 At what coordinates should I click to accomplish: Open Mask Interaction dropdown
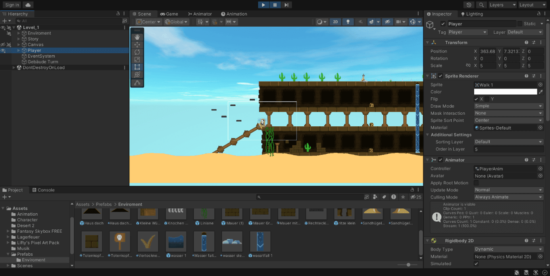tap(508, 113)
